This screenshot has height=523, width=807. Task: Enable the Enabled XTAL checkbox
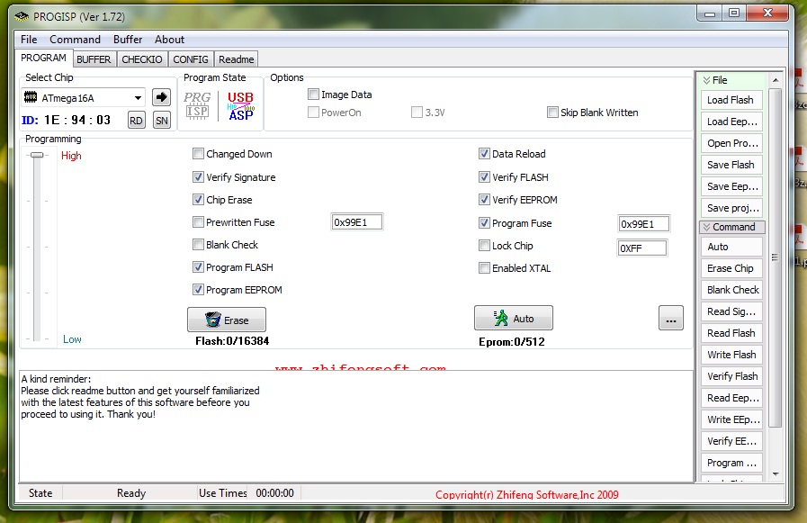click(484, 267)
